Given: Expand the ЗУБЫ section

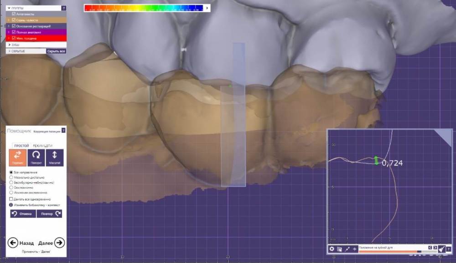Looking at the screenshot, I should pos(8,45).
